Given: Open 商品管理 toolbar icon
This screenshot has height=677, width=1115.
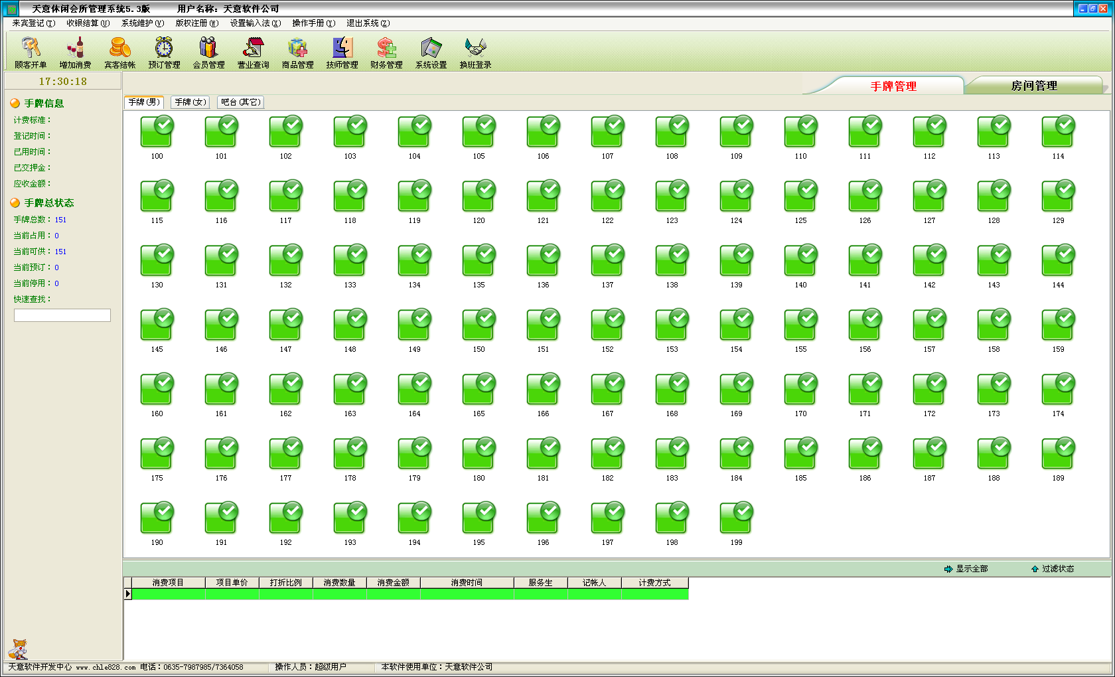Looking at the screenshot, I should 297,52.
